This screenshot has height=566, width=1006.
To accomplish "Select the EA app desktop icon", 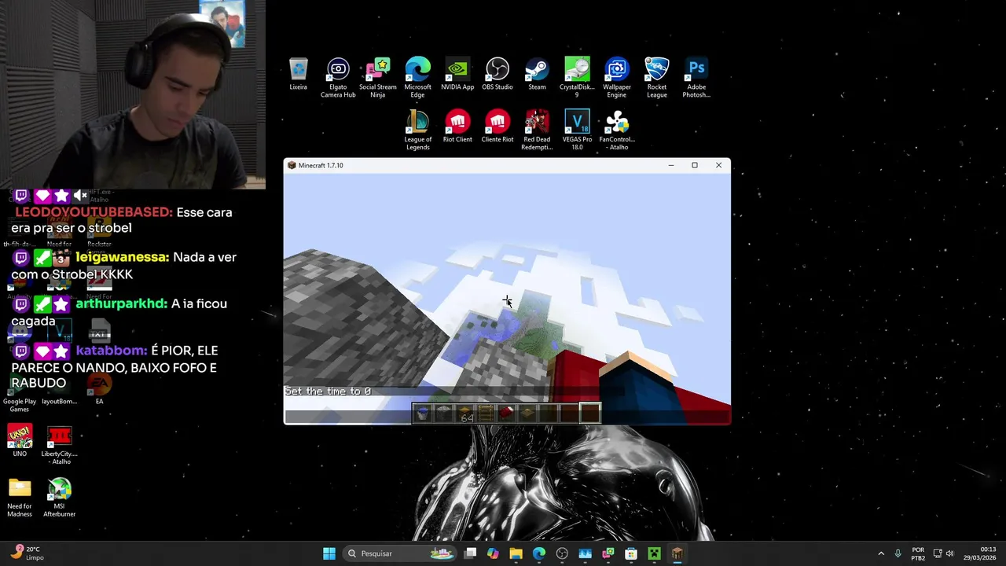I will [x=100, y=388].
